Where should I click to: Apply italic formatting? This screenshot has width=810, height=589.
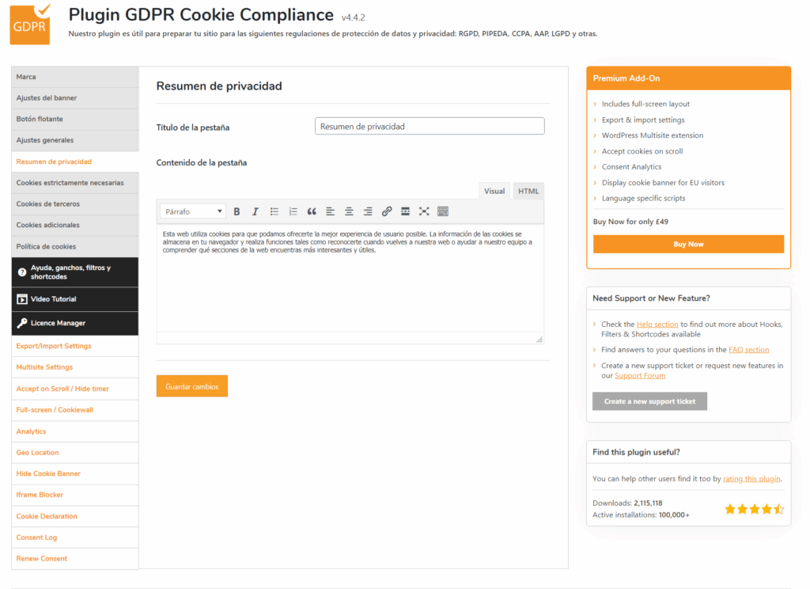click(255, 211)
